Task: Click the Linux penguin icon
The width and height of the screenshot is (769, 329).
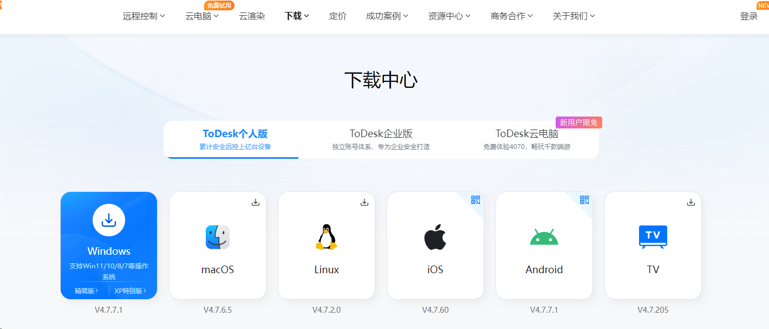Action: click(327, 237)
